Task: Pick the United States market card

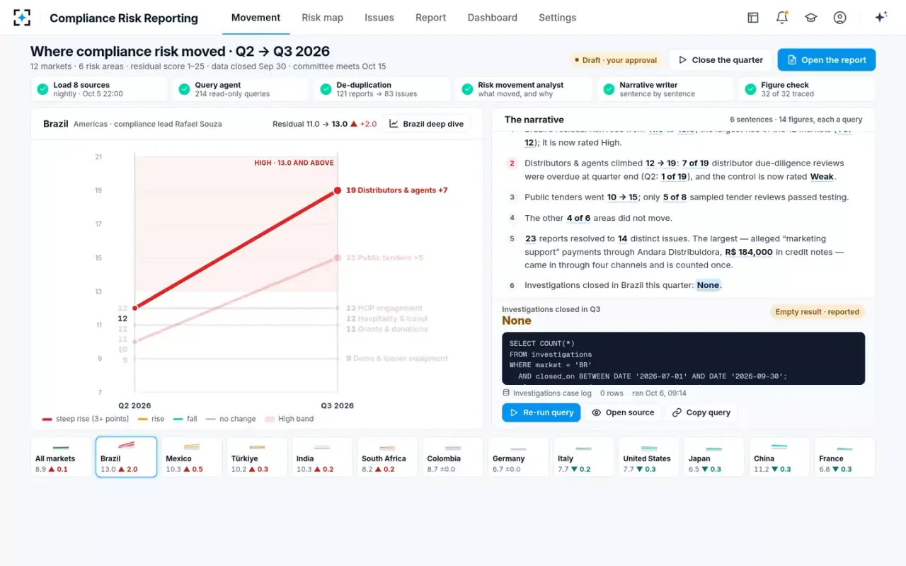Action: tap(648, 457)
